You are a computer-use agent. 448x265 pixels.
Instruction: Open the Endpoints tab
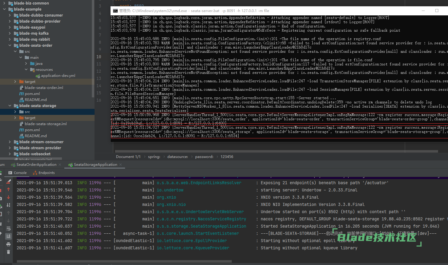[x=44, y=173]
